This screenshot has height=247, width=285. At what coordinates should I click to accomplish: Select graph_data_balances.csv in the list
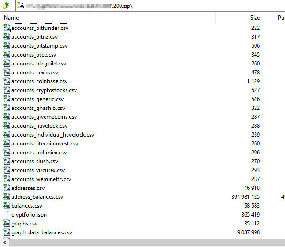[x=42, y=232]
